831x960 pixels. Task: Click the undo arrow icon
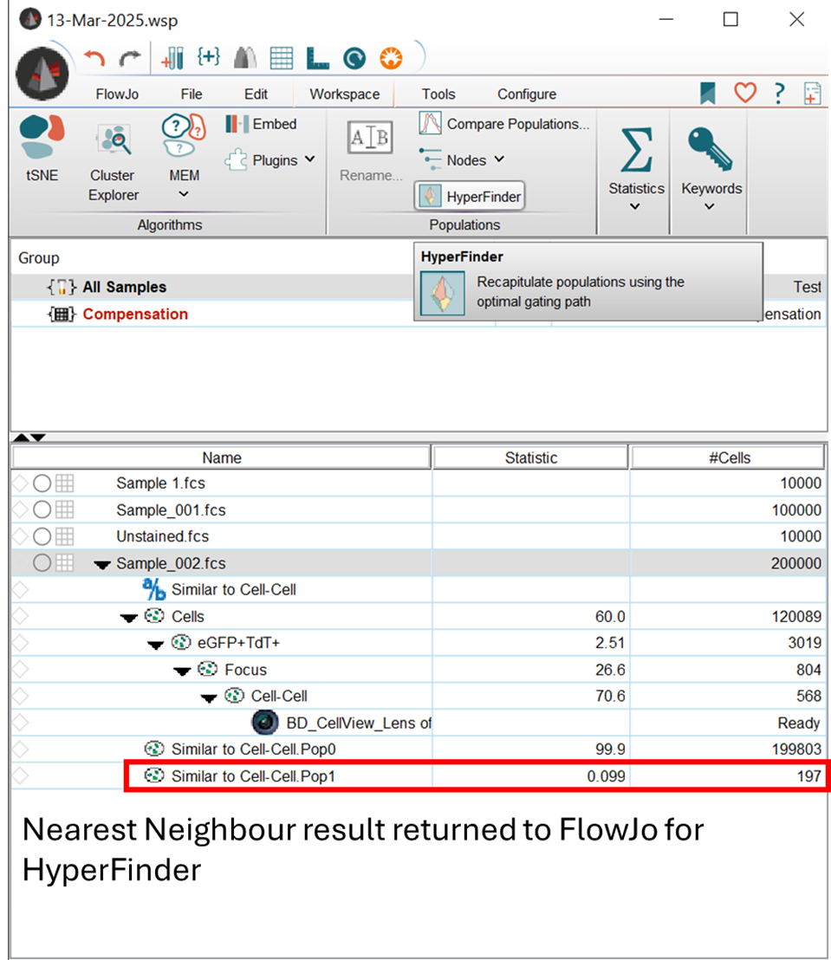[95, 59]
